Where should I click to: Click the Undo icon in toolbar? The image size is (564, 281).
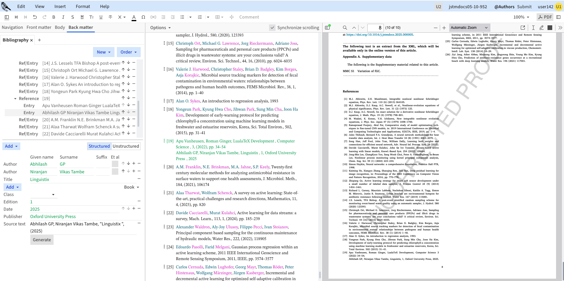(x=35, y=17)
